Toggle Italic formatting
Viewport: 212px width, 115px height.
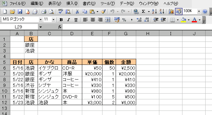click(x=68, y=20)
